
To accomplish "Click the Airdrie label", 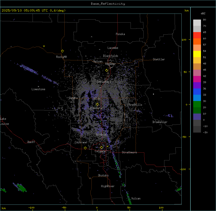I will [x=101, y=135].
